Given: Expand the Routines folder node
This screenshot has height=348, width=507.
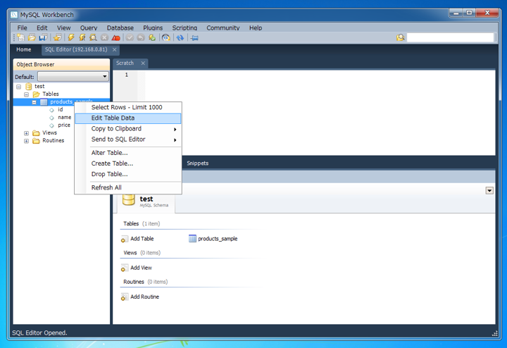Looking at the screenshot, I should [x=27, y=141].
